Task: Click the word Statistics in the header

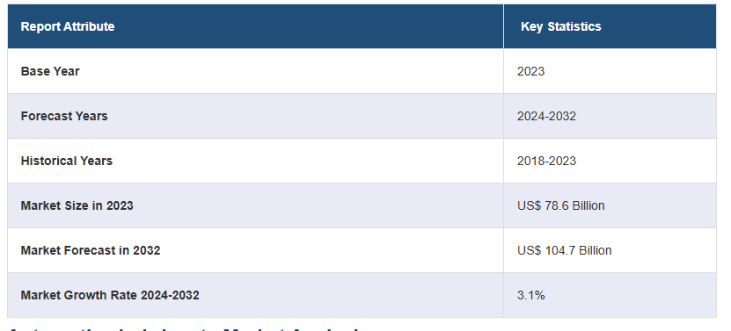Action: 574,26
